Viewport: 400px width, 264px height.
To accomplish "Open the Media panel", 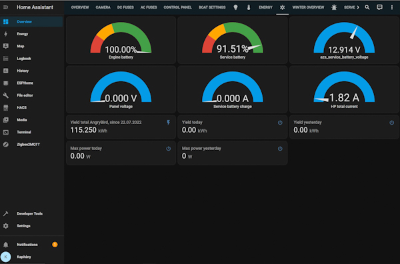I will pos(31,119).
